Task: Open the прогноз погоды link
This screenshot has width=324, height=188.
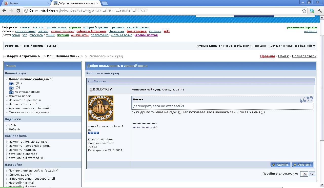Action: 56,27
